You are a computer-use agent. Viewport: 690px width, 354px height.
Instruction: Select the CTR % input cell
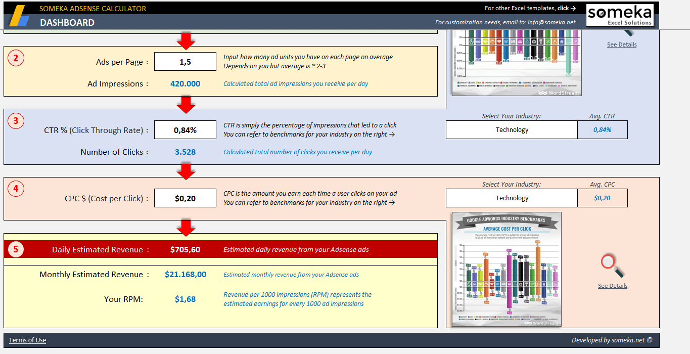(185, 130)
